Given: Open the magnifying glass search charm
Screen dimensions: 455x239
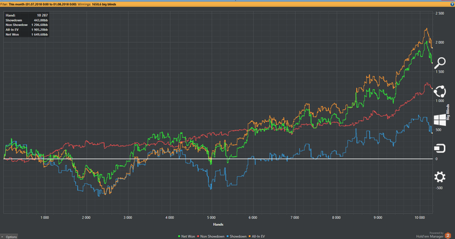Looking at the screenshot, I should (439, 63).
